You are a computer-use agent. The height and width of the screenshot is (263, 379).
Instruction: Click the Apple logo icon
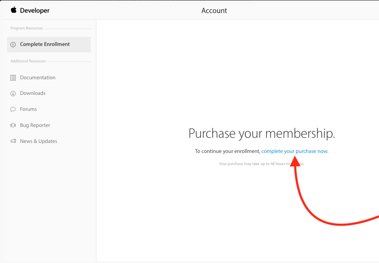(x=13, y=10)
